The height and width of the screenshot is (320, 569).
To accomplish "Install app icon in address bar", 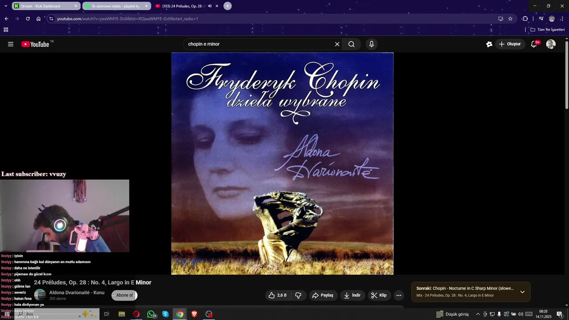I will [501, 19].
